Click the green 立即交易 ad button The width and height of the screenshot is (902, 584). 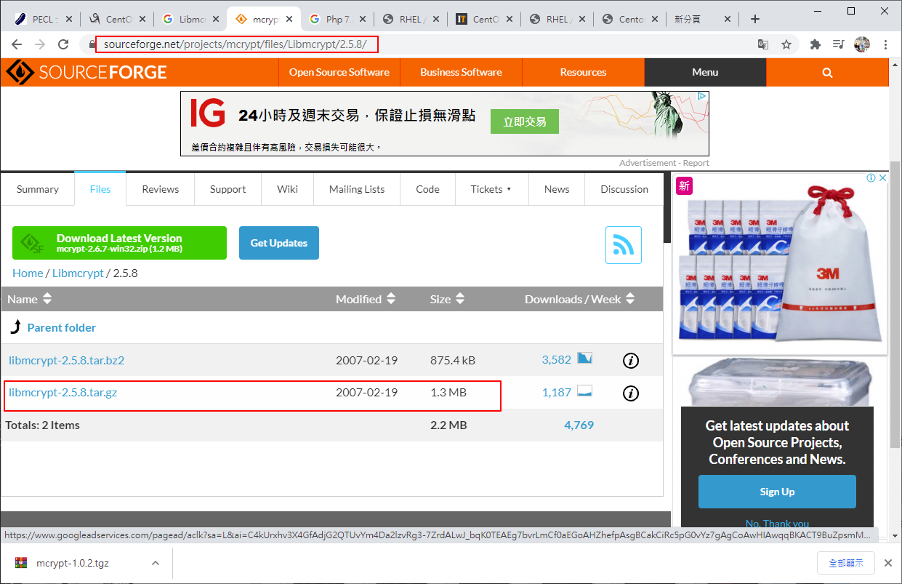pos(525,121)
